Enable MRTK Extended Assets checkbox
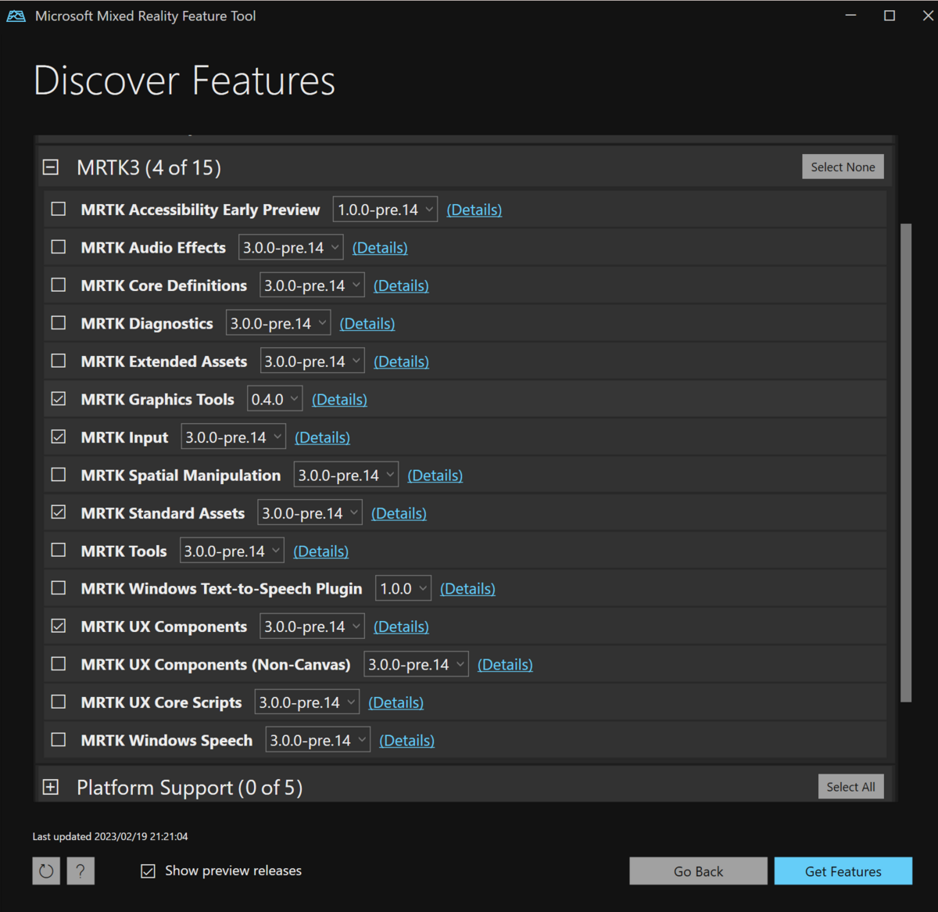Image resolution: width=938 pixels, height=912 pixels. (59, 361)
